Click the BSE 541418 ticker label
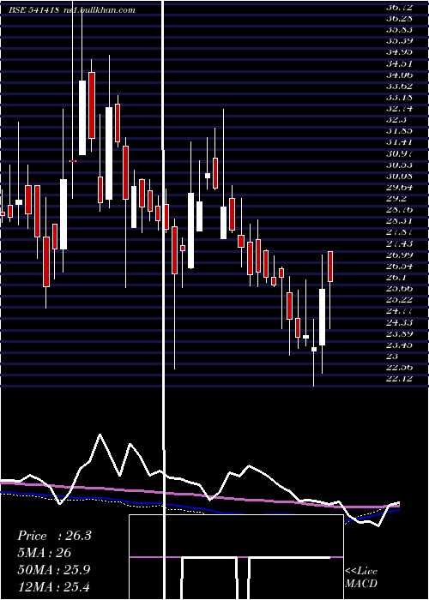429x600 pixels. pos(33,10)
